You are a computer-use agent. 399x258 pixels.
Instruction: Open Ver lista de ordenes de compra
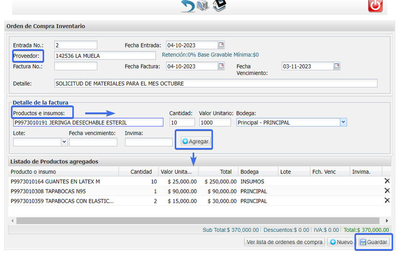click(x=284, y=242)
